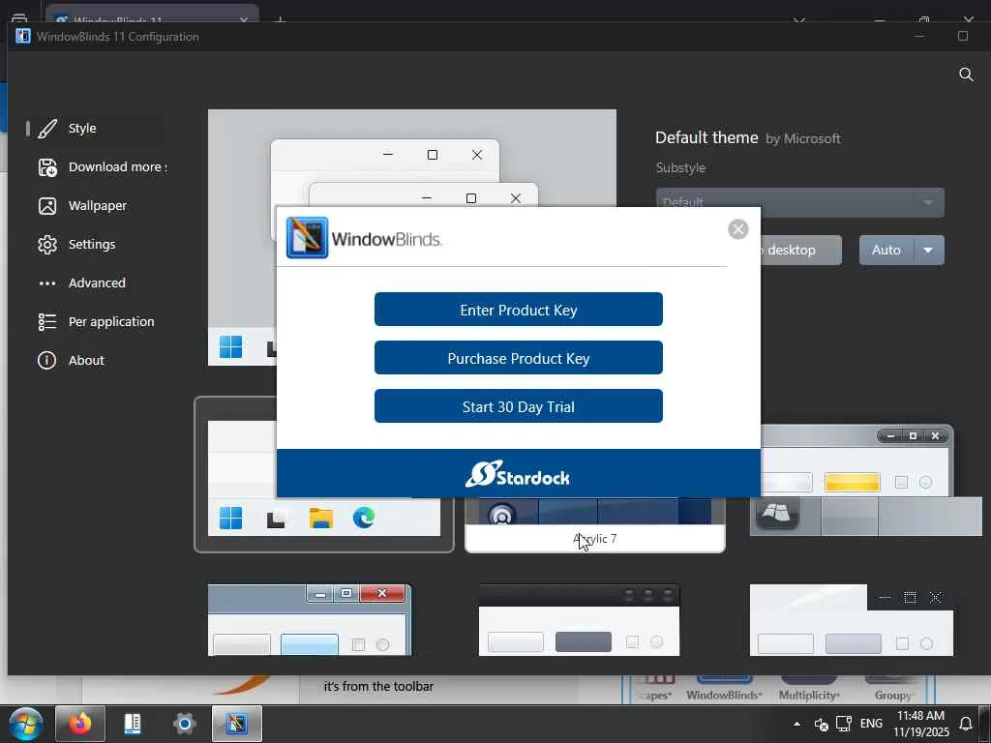Image resolution: width=991 pixels, height=743 pixels.
Task: Open the gear settings app on taskbar
Action: coord(185,724)
